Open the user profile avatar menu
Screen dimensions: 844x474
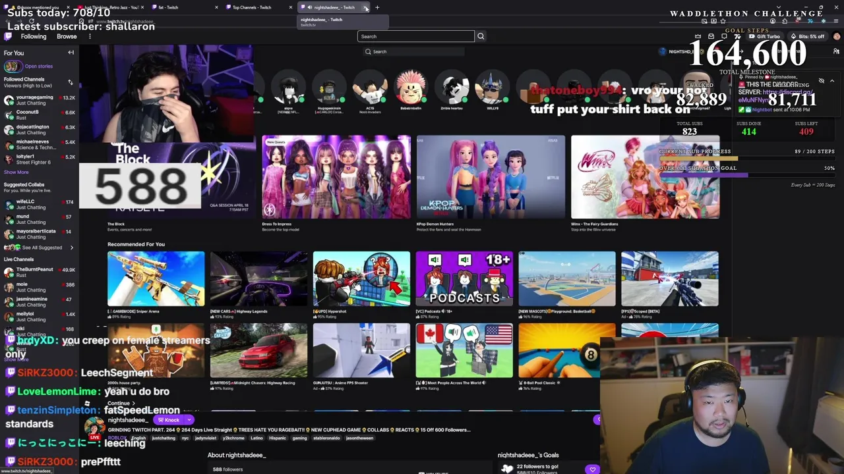(837, 36)
